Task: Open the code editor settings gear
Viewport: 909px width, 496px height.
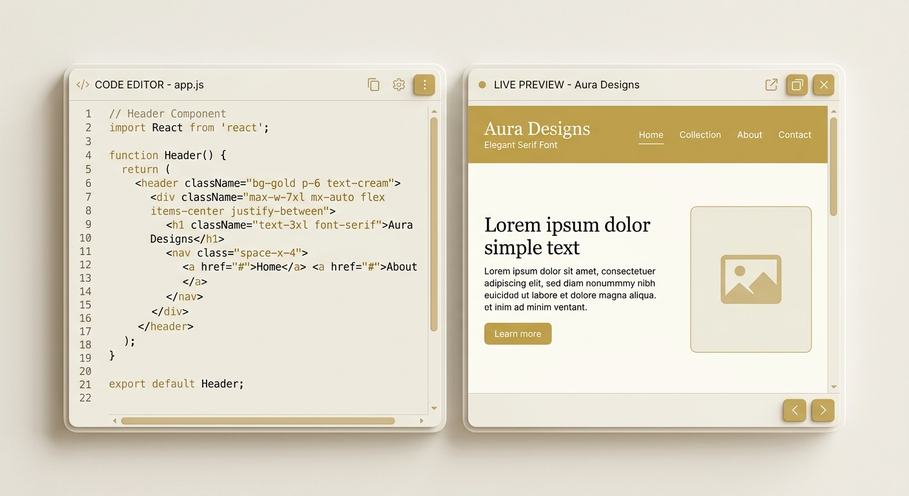Action: click(399, 85)
